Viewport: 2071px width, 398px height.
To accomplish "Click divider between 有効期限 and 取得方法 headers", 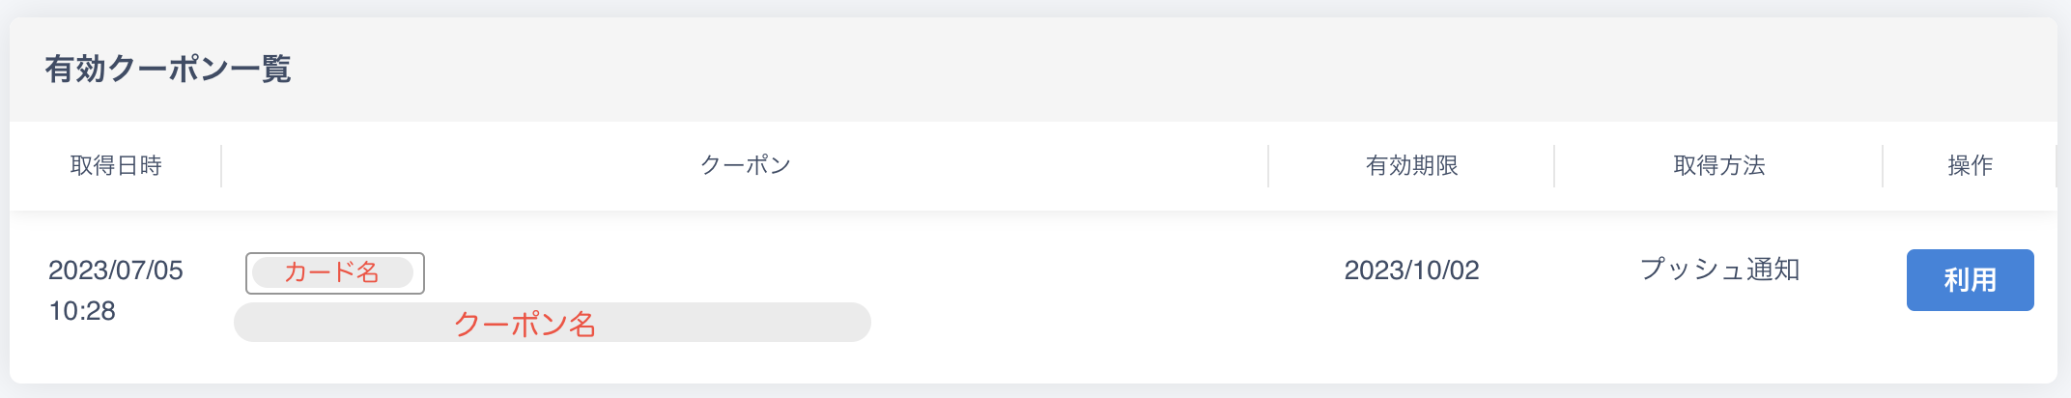I will pos(1554,166).
